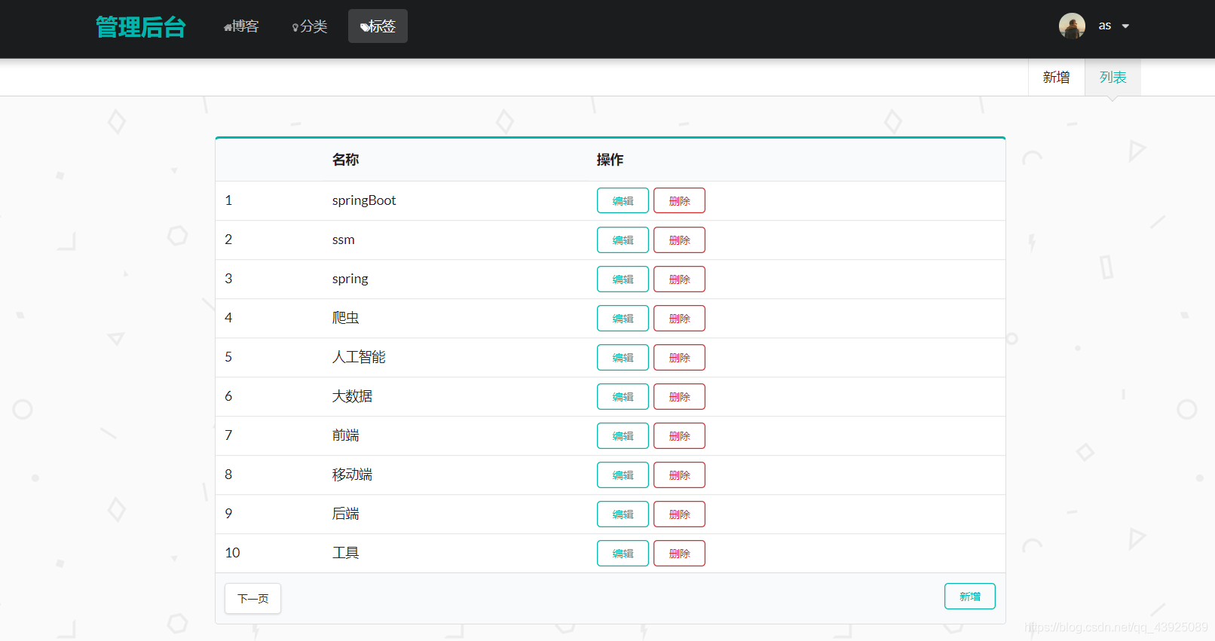Click row number 10 in the table

point(232,553)
